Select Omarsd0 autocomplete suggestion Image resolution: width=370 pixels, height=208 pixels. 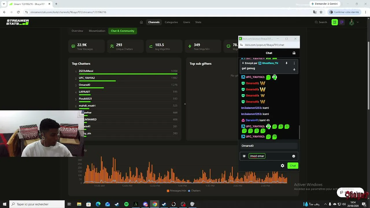pyautogui.click(x=269, y=146)
